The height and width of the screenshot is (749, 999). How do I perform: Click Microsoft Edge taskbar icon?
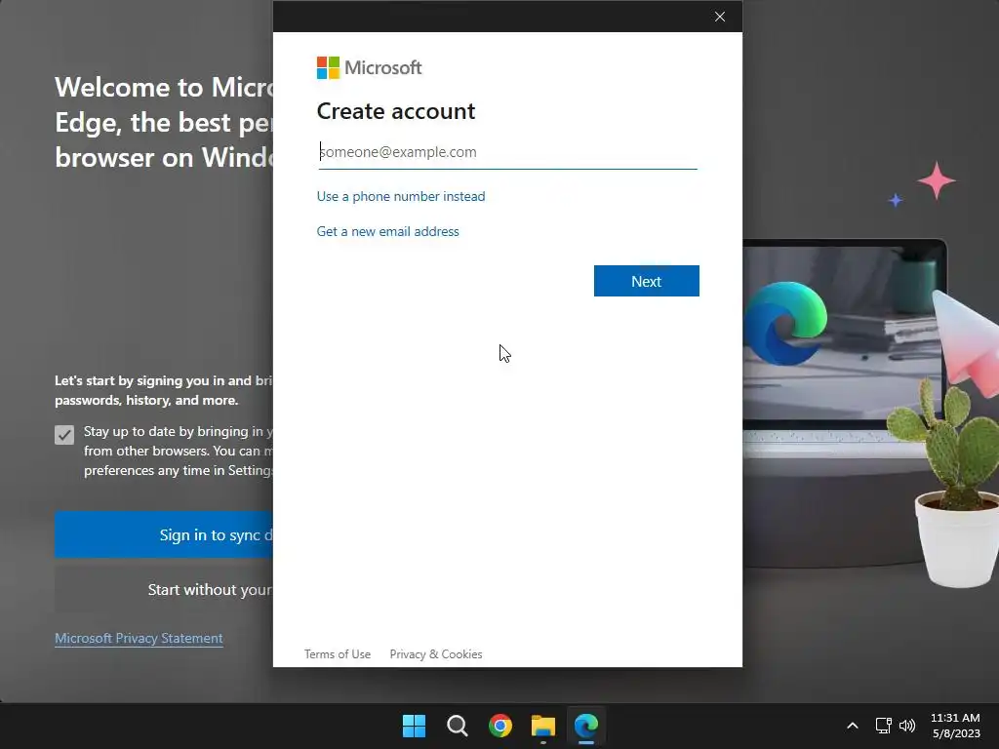click(586, 726)
